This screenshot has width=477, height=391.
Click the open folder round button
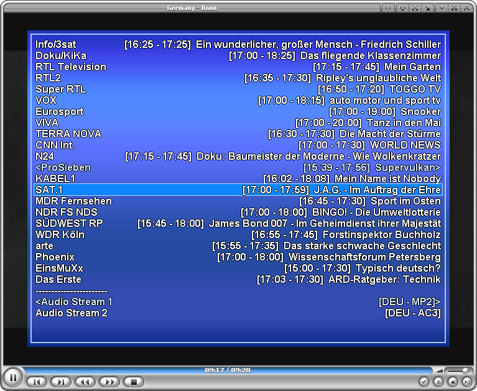pyautogui.click(x=453, y=381)
